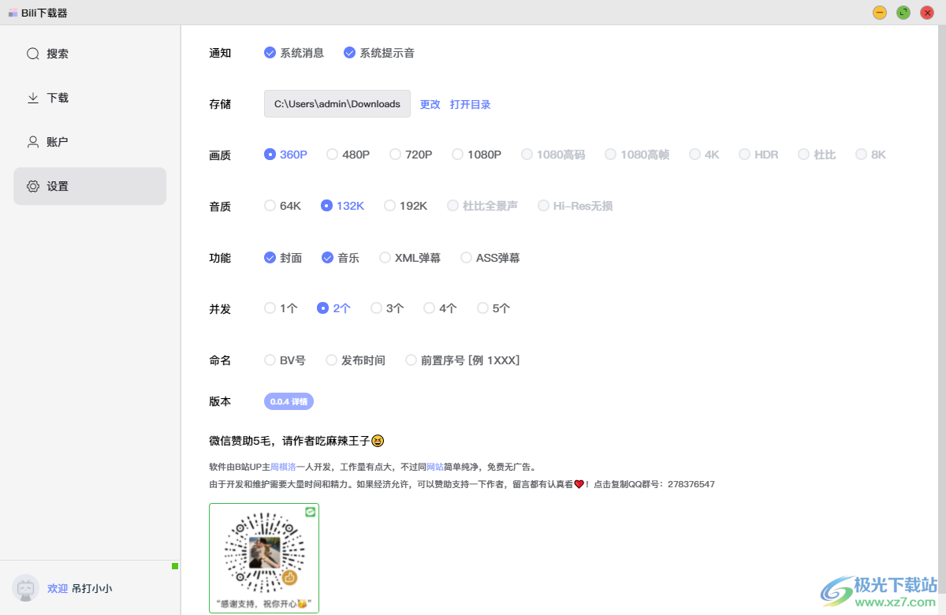This screenshot has height=615, width=946.
Task: Open the 网站 link in description
Action: coord(434,467)
